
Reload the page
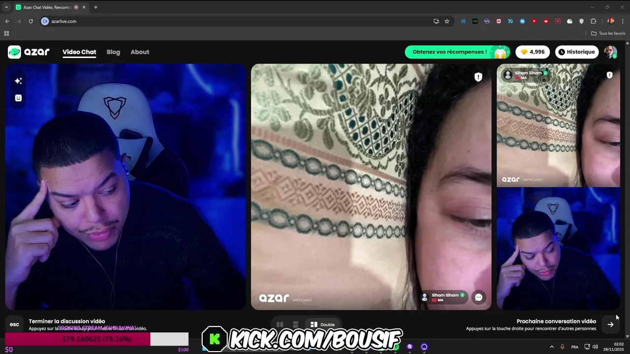click(x=31, y=21)
